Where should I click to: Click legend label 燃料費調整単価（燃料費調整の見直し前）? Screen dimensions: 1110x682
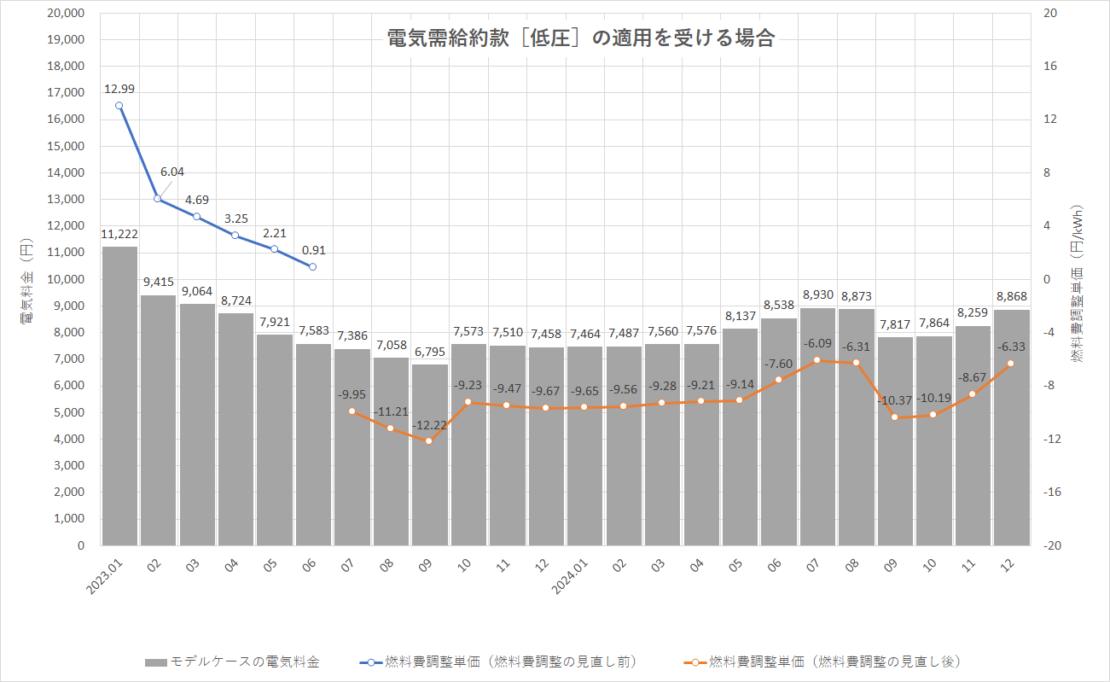(x=512, y=662)
